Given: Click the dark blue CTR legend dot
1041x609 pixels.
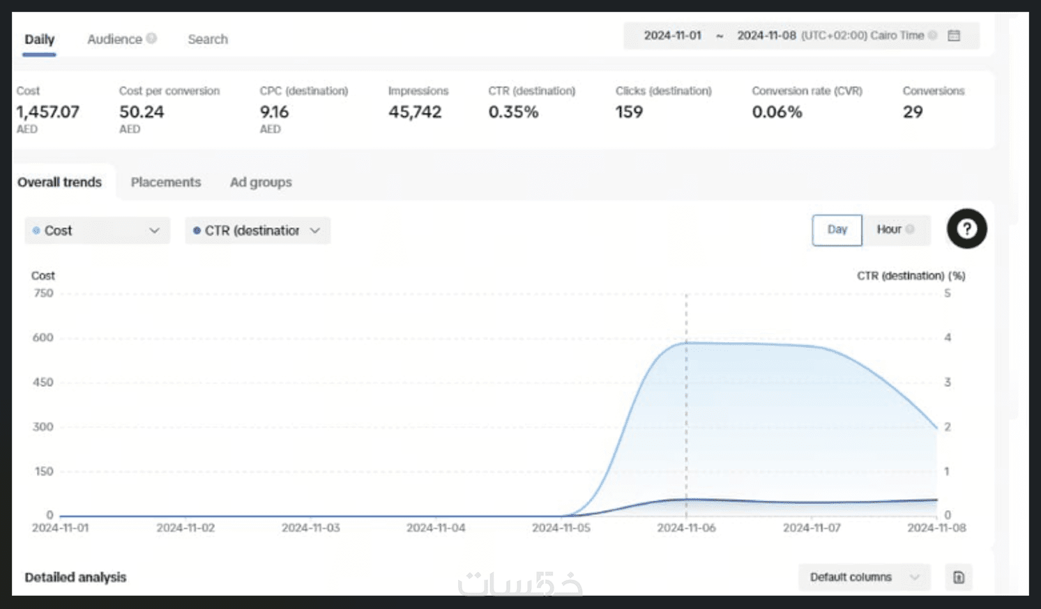Looking at the screenshot, I should click(x=197, y=230).
